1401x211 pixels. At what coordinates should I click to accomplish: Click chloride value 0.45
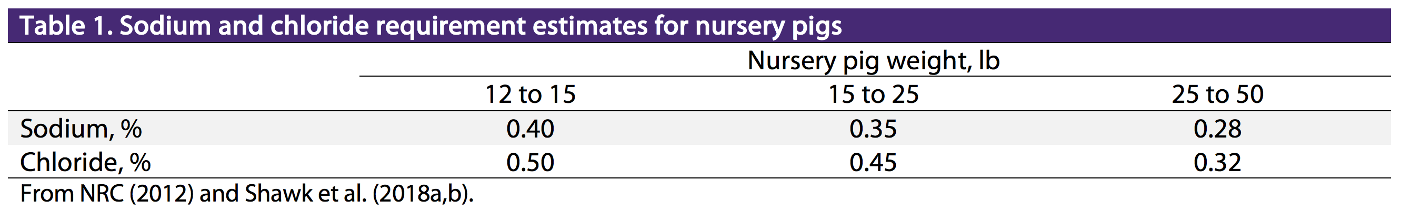pyautogui.click(x=874, y=162)
